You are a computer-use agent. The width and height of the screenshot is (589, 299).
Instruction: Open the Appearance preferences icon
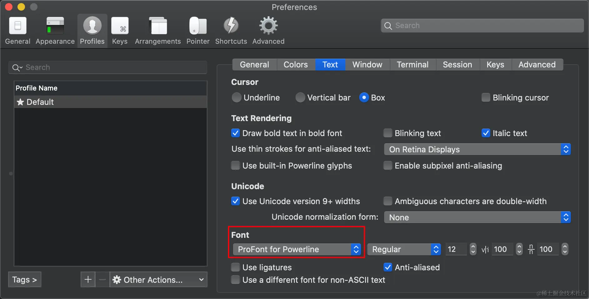point(55,26)
